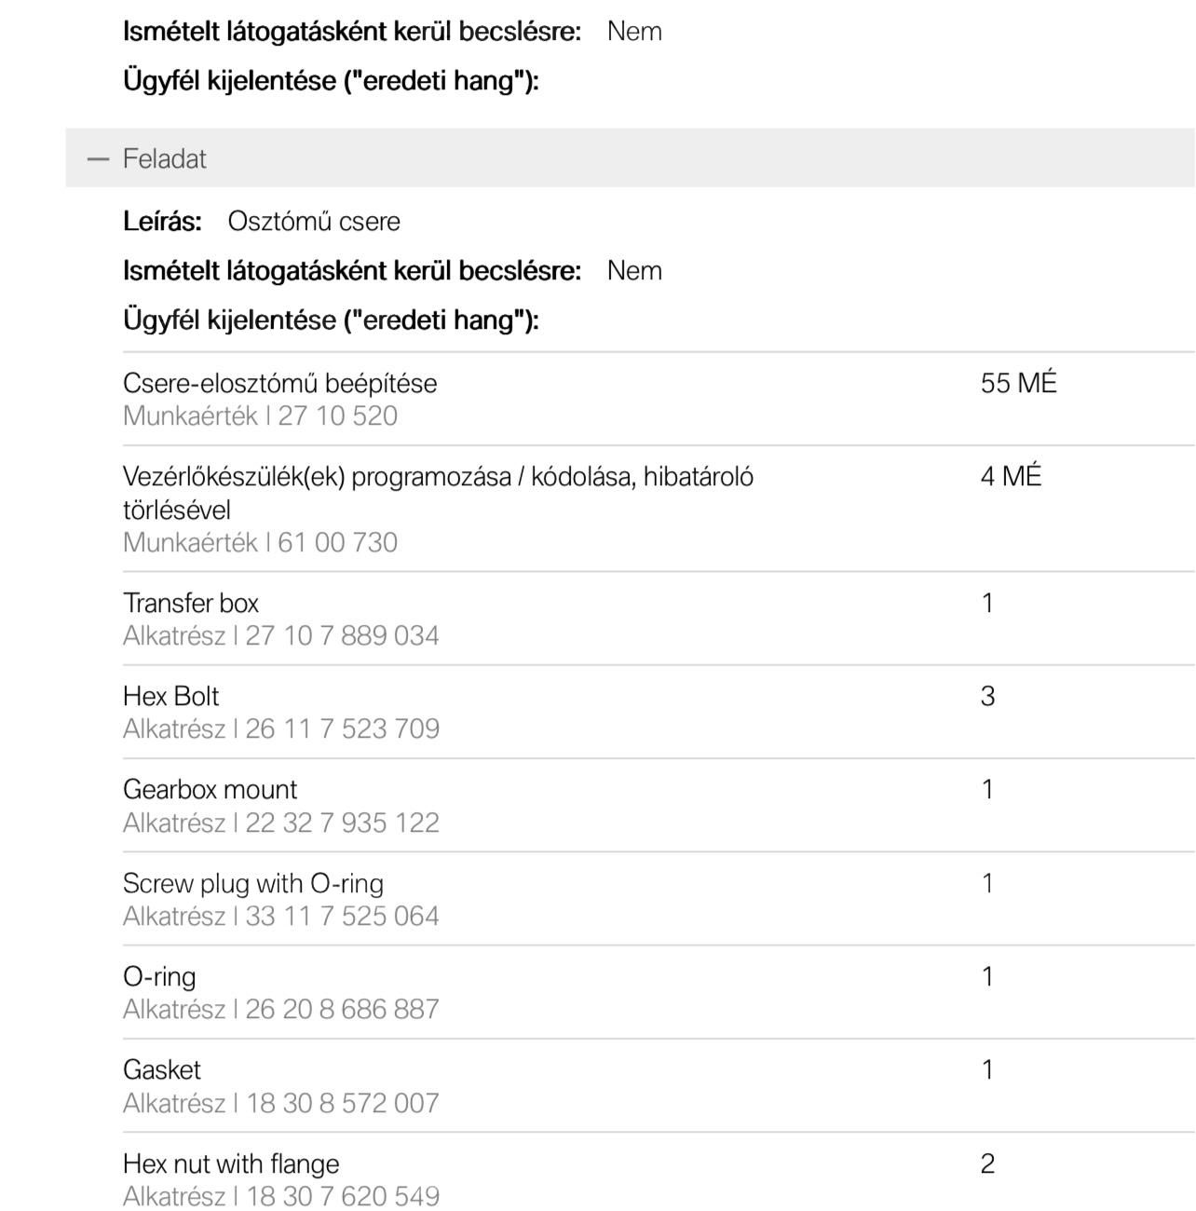Click part number 18 30 8 572 007

[x=342, y=1103]
